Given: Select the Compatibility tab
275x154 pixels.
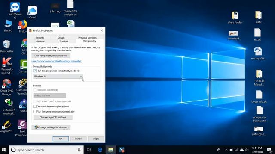Looking at the screenshot, I should coord(90,41).
